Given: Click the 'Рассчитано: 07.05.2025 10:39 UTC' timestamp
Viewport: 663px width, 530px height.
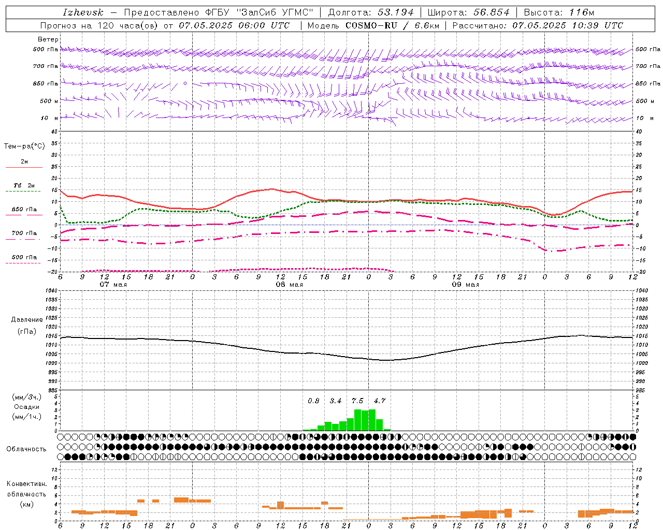Looking at the screenshot, I should [538, 25].
